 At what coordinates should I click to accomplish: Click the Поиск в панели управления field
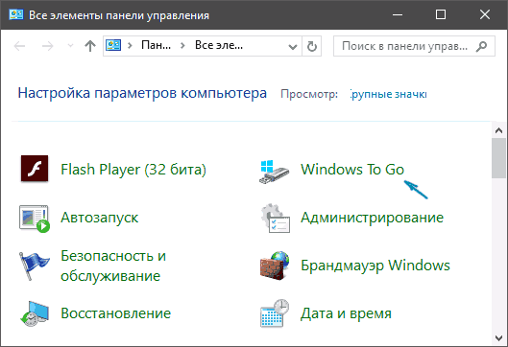coord(414,46)
